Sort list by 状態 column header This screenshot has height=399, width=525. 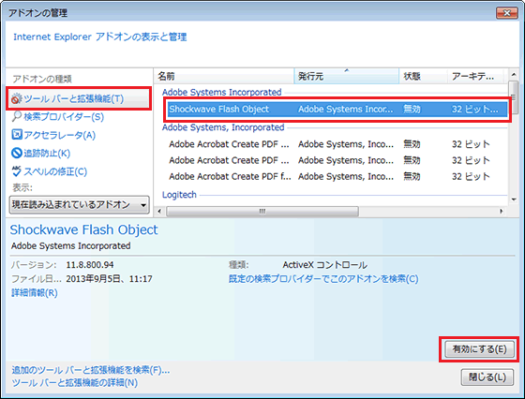click(423, 76)
